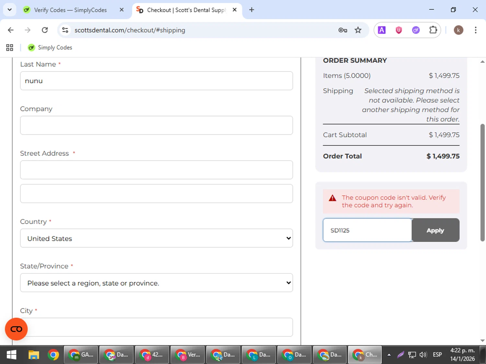Screen dimensions: 486x364
Task: Select the Checkout | Scott's Dental Supply tab
Action: 186,10
